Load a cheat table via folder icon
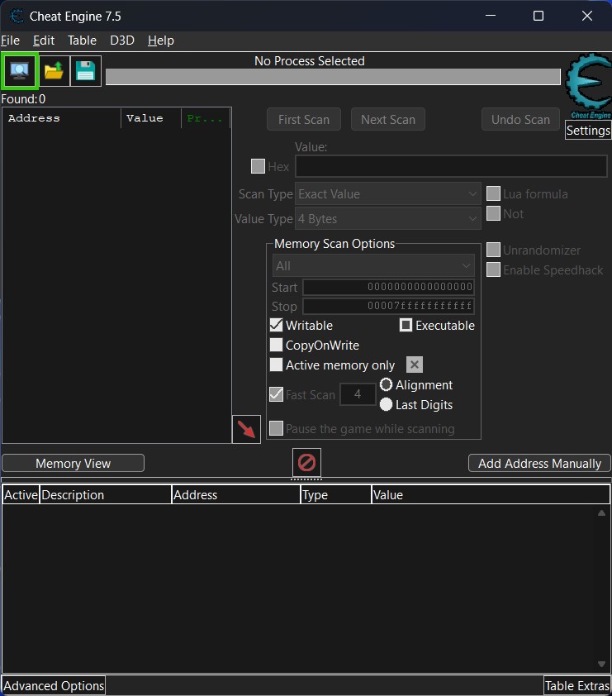 click(x=55, y=70)
